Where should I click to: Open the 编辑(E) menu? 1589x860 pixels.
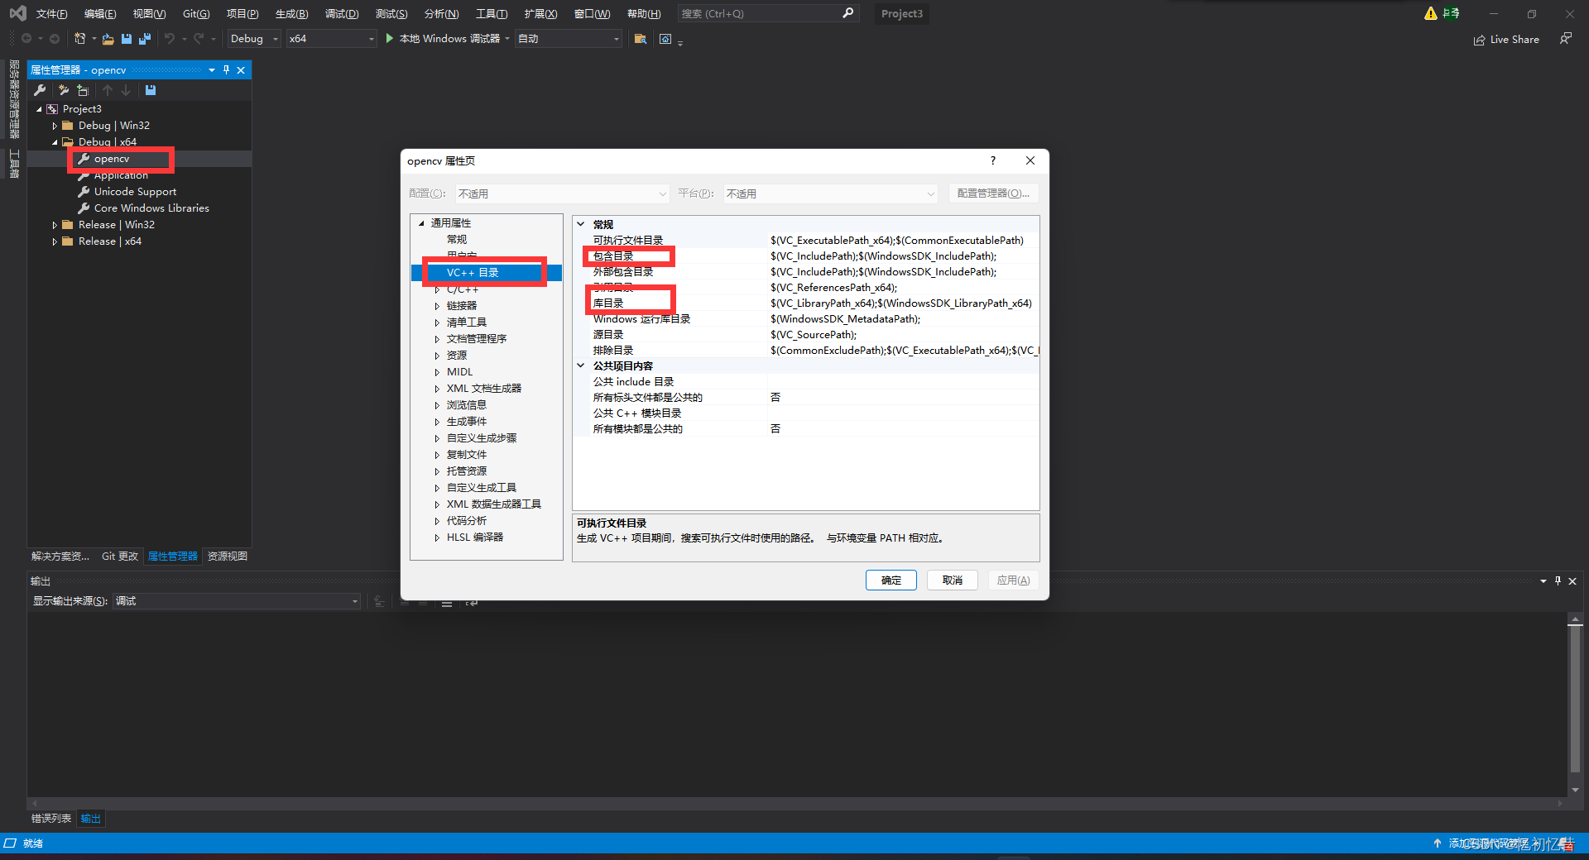[x=100, y=14]
